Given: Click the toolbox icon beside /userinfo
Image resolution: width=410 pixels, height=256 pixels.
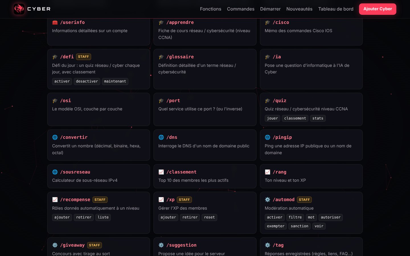Looking at the screenshot, I should tap(55, 22).
